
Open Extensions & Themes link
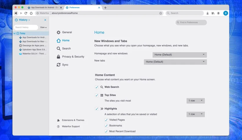[71, 120]
